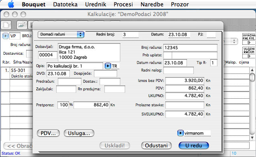Click the PDV amount field 862,40
This screenshot has width=256, height=157.
185,88
